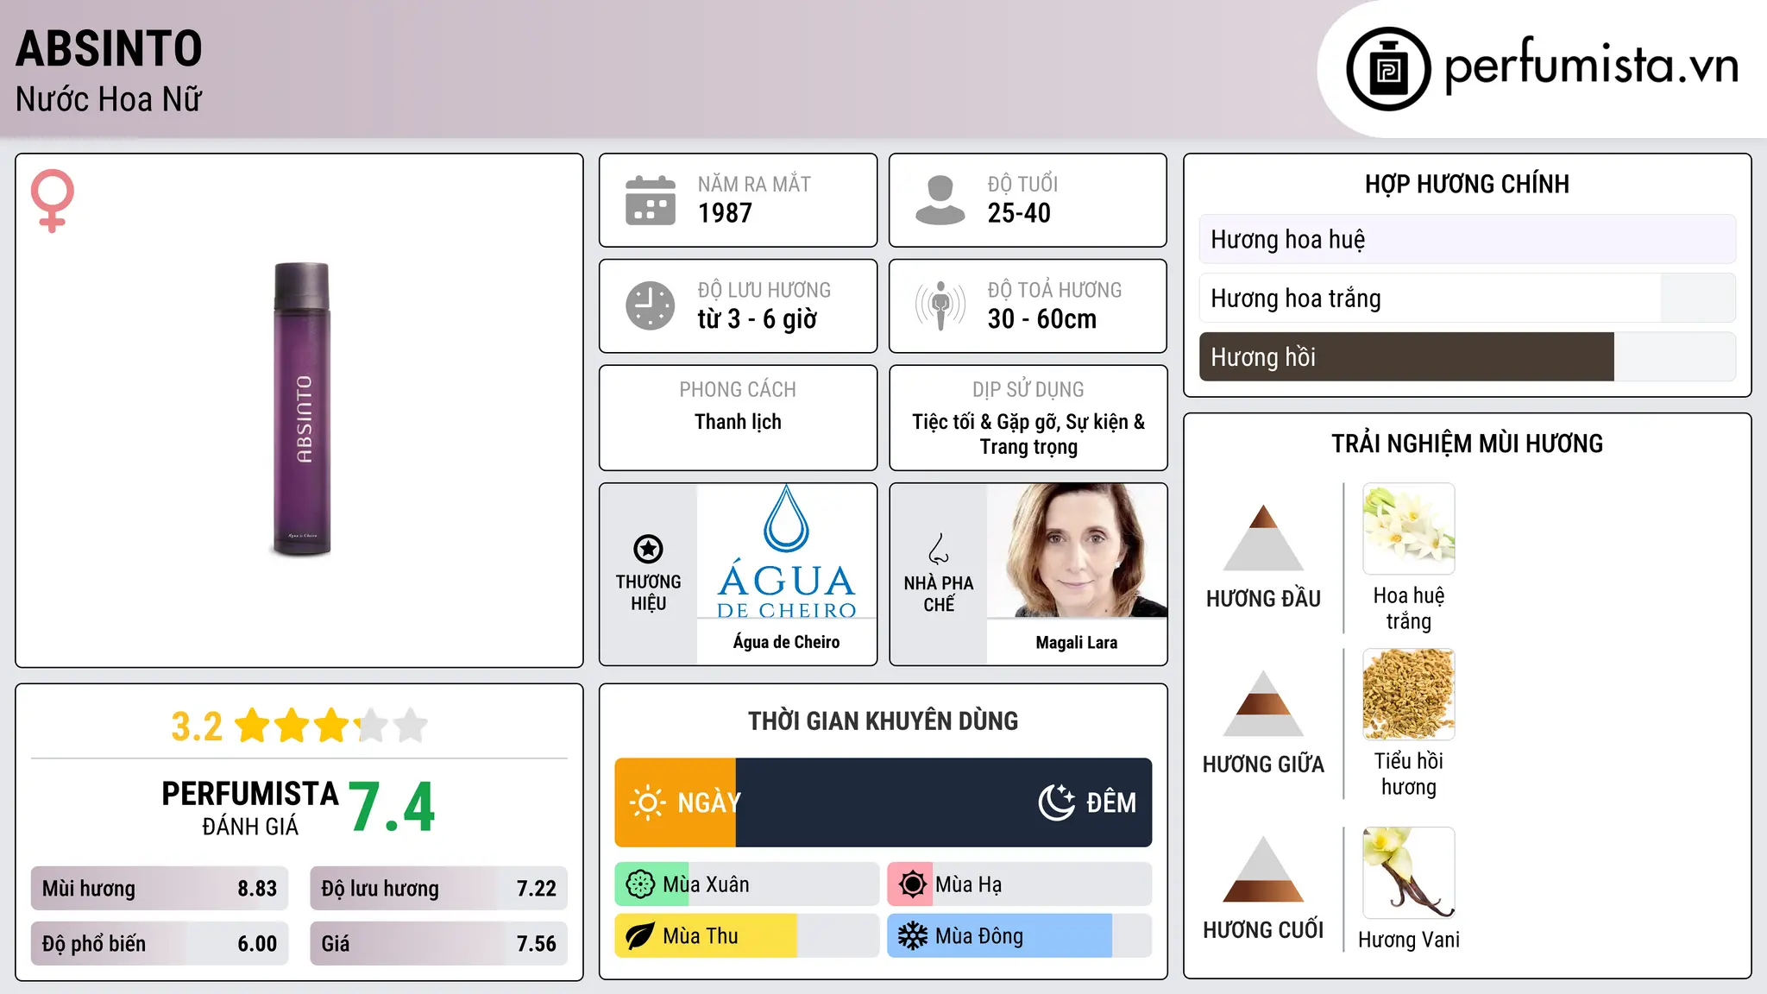Click the 'THỜI GIAN KHUYÊN DÙNG' heading

tap(883, 721)
